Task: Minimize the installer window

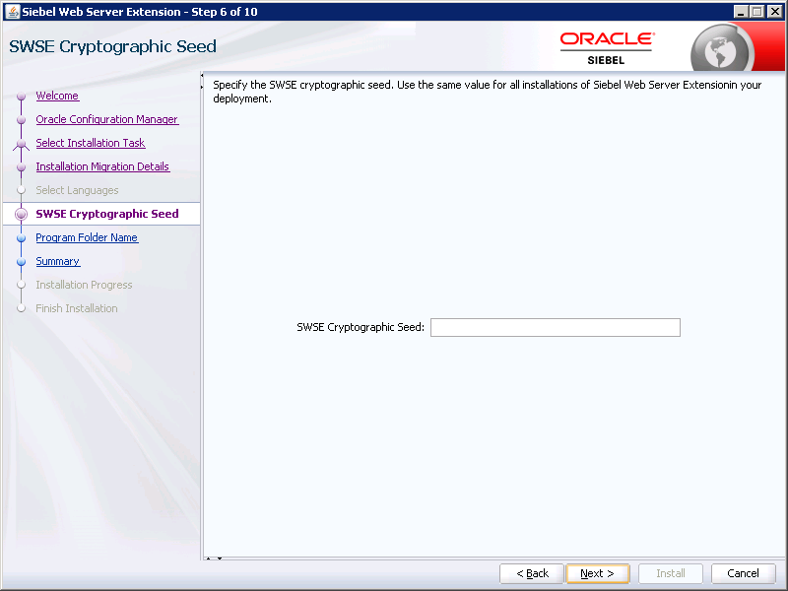Action: 741,12
